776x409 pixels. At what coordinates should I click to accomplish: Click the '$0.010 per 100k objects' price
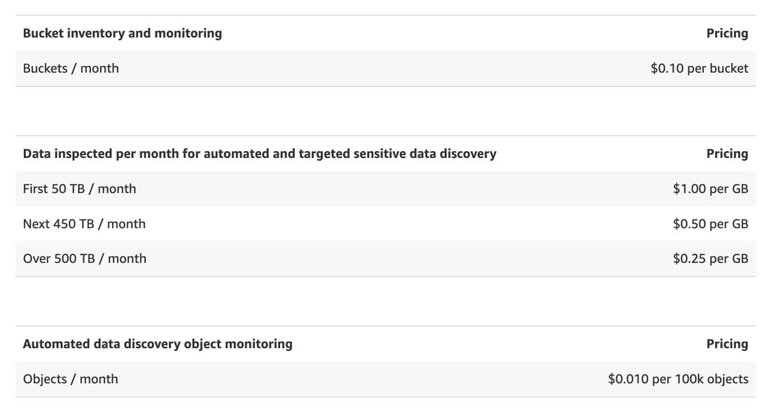point(678,379)
